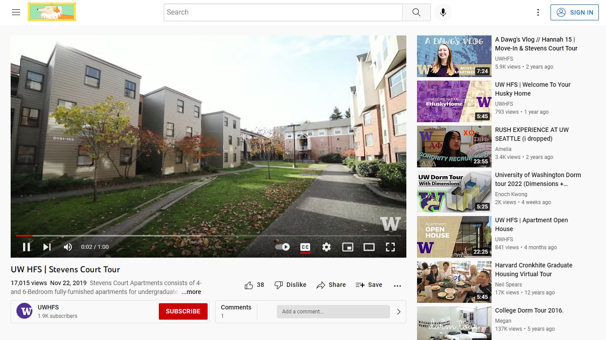Open the UWHFS channel name link
The height and width of the screenshot is (340, 606).
[x=48, y=307]
